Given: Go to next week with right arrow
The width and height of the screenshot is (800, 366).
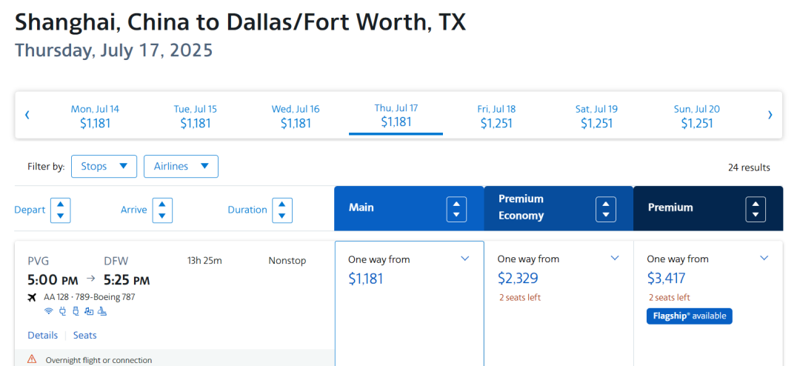Looking at the screenshot, I should [x=770, y=115].
